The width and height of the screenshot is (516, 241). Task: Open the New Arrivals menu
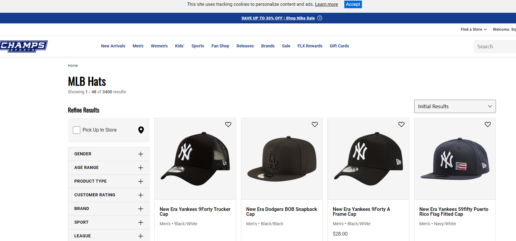point(113,46)
